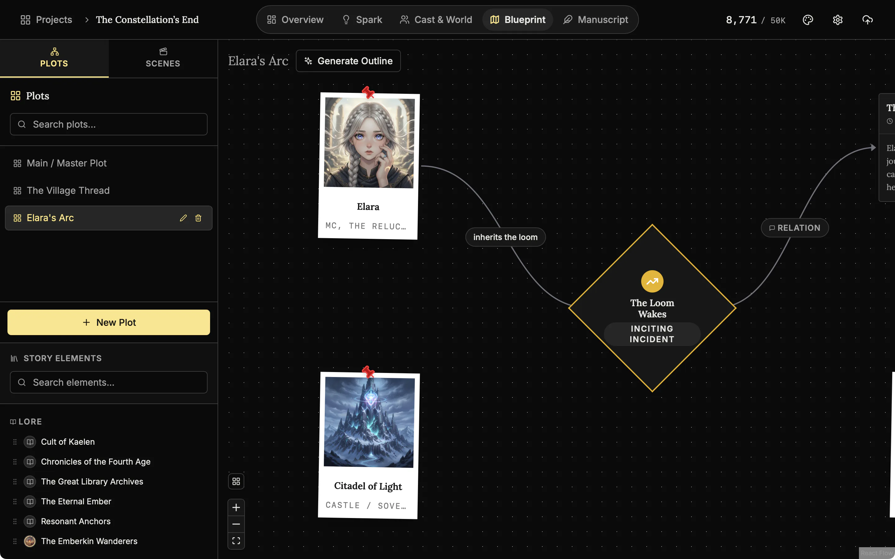This screenshot has height=559, width=895.
Task: Click the Elara character portrait
Action: (369, 143)
